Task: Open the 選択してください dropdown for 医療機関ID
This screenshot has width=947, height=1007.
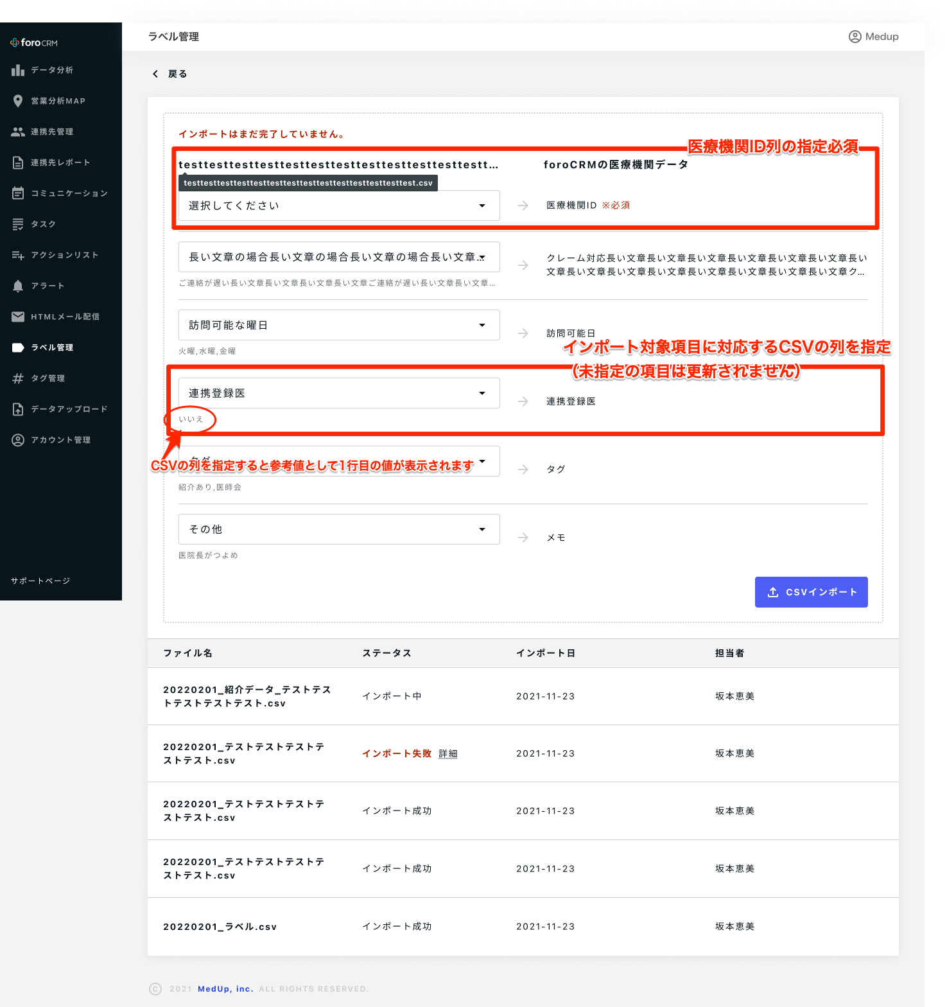Action: pyautogui.click(x=339, y=206)
